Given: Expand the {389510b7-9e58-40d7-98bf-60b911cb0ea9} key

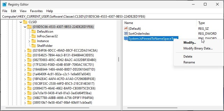Looking at the screenshot, I should click(25, 103).
